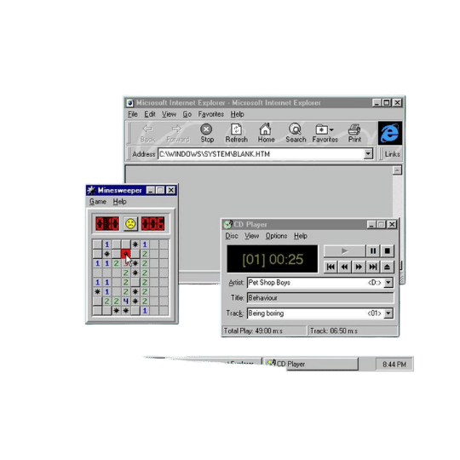Viewport: 460px width, 460px height.
Task: Open the View menu in CD Player
Action: tap(251, 236)
